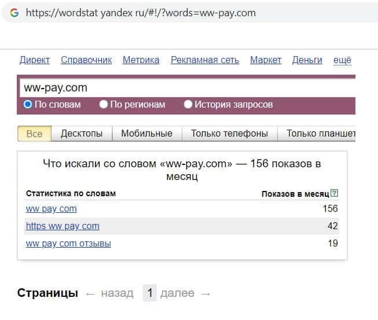
Task: Select the По регионам radio button
Action: click(104, 104)
